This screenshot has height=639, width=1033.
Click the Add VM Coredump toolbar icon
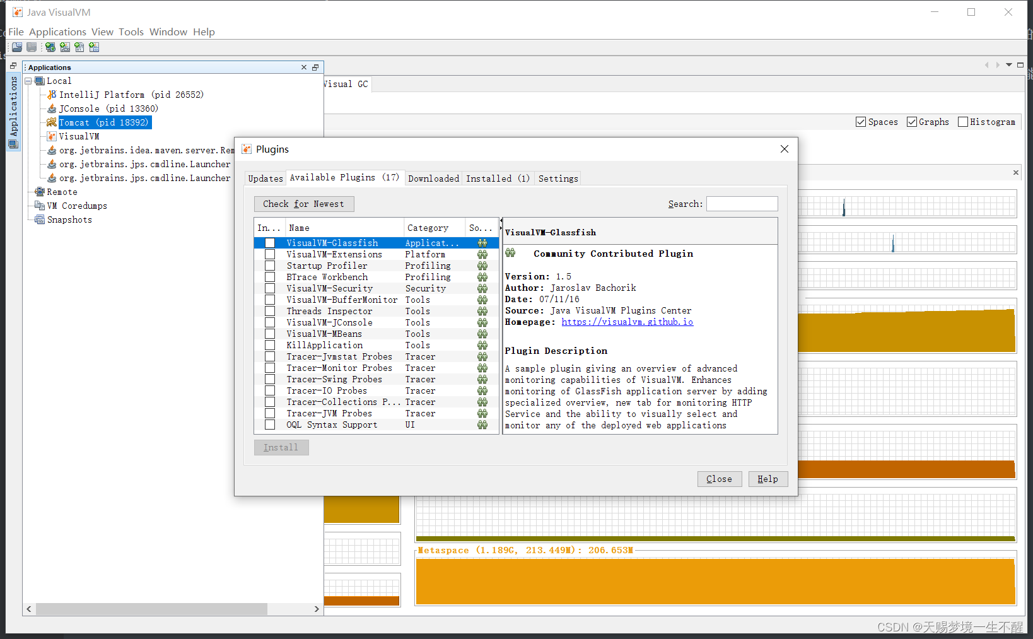pyautogui.click(x=79, y=47)
